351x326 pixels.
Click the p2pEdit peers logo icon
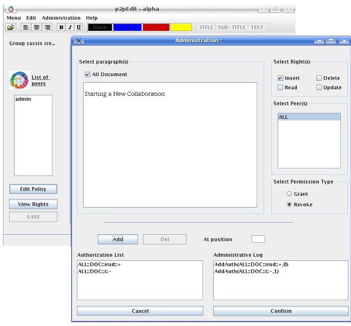tap(19, 80)
